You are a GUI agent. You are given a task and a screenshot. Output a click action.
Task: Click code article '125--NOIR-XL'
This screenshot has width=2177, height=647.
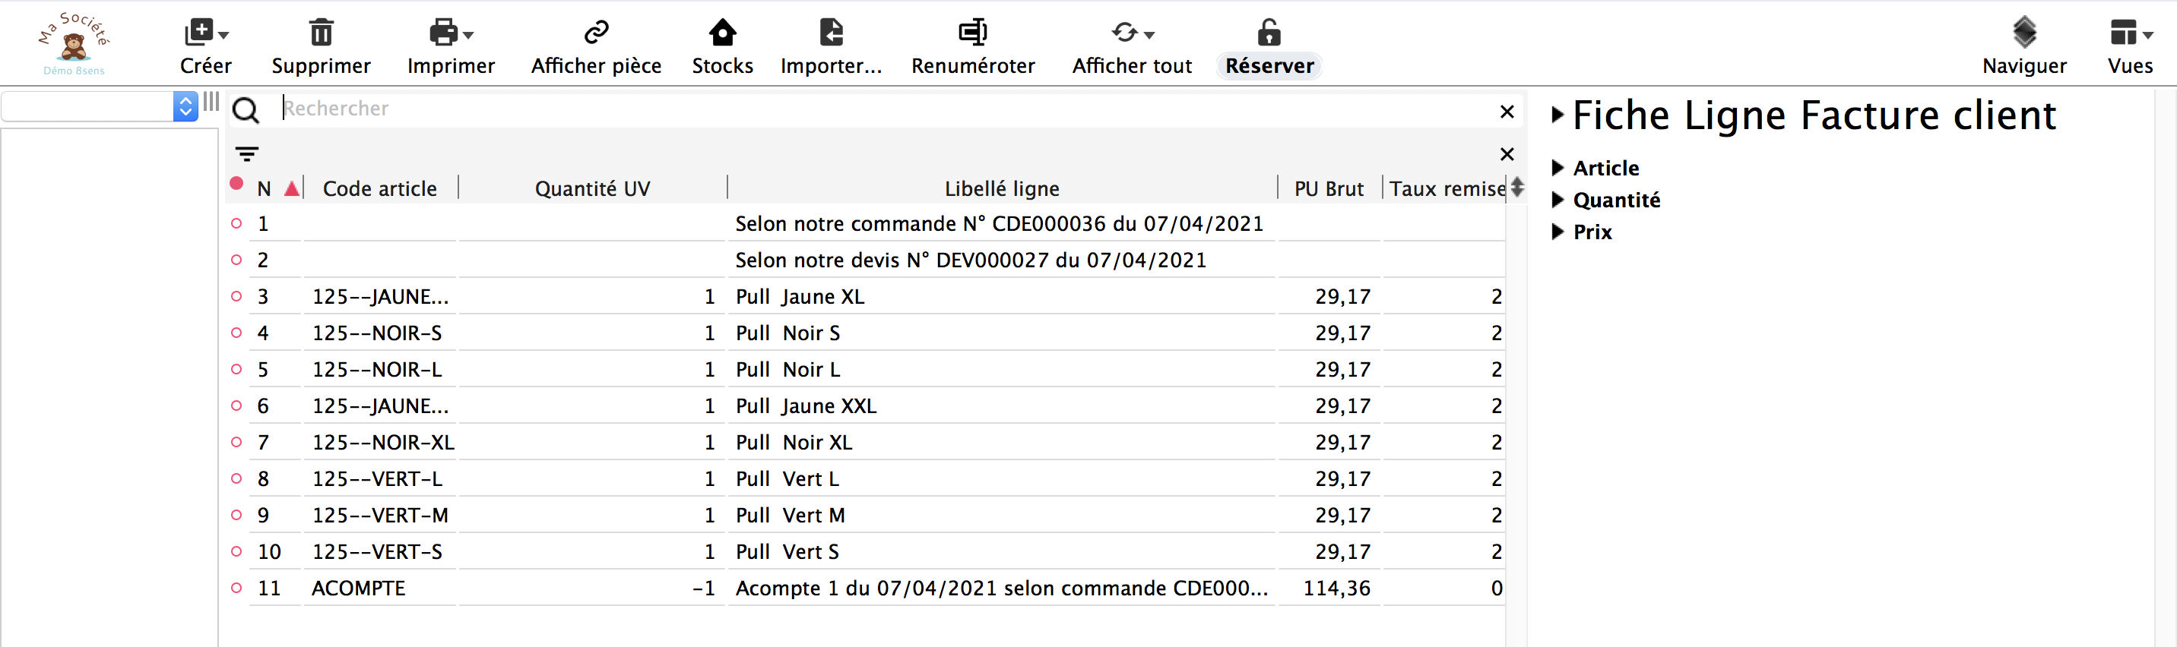383,442
